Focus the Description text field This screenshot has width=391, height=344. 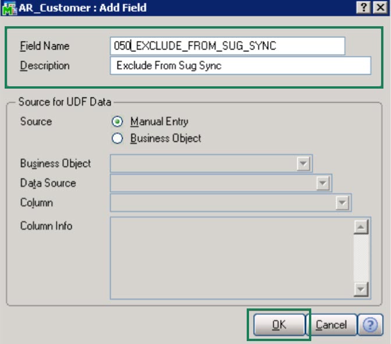coord(240,66)
